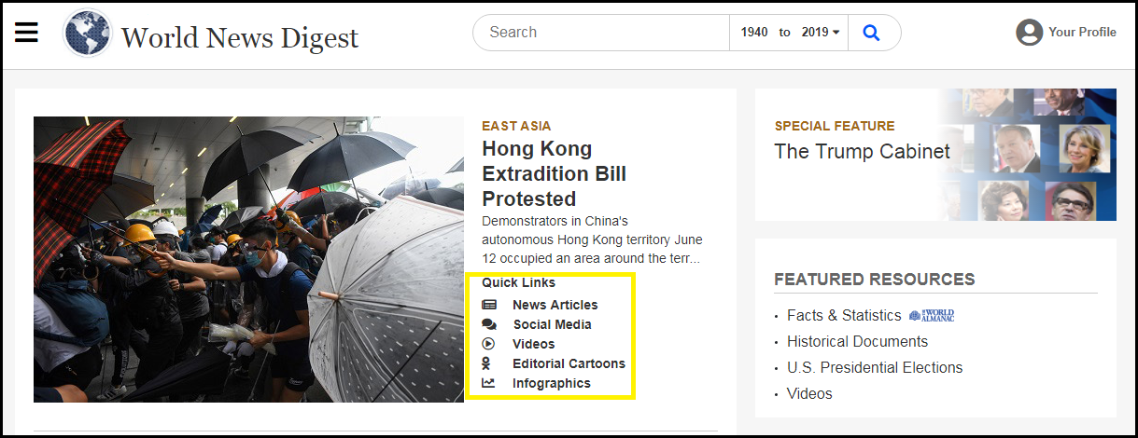The height and width of the screenshot is (438, 1138).
Task: Click the Editorial Cartoons figure icon
Action: point(489,363)
